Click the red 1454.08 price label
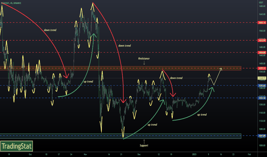267x157 pixels. tap(262, 53)
